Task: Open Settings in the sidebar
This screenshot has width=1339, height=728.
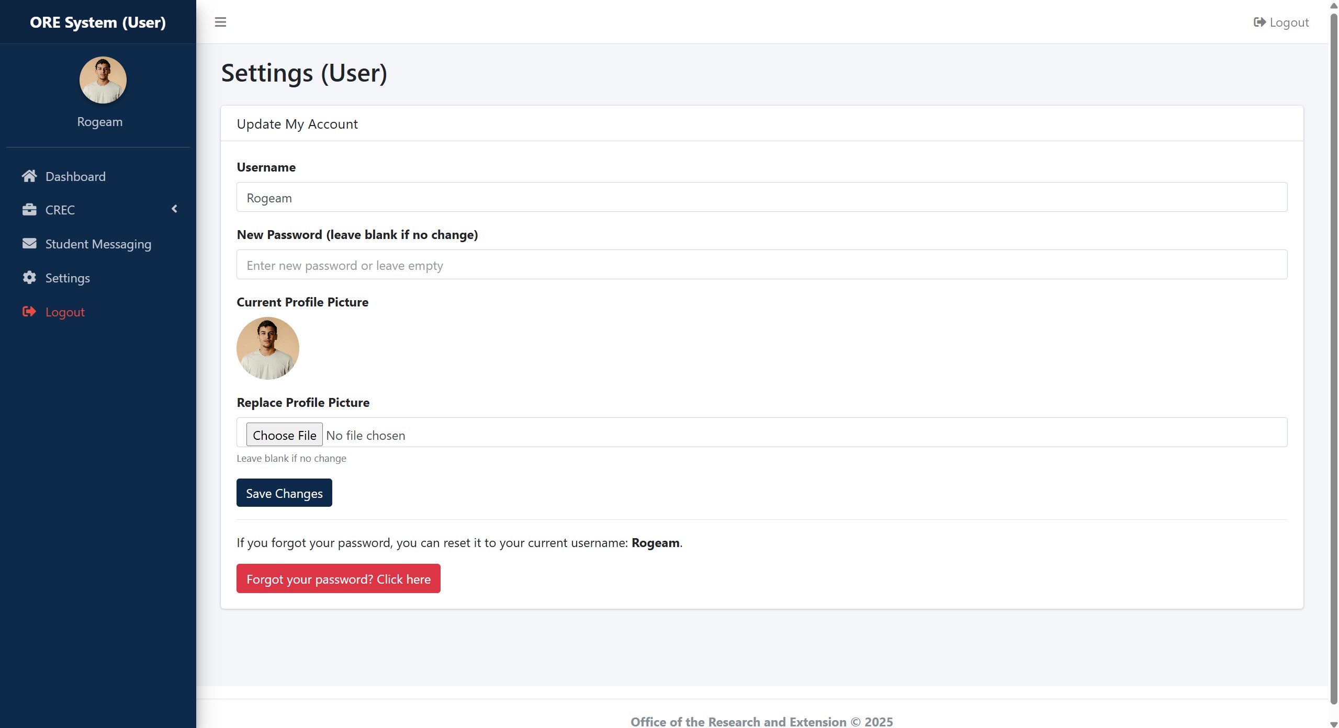Action: tap(67, 278)
